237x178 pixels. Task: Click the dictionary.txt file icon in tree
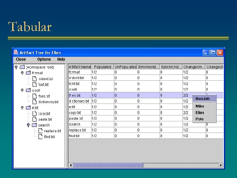(x=35, y=102)
